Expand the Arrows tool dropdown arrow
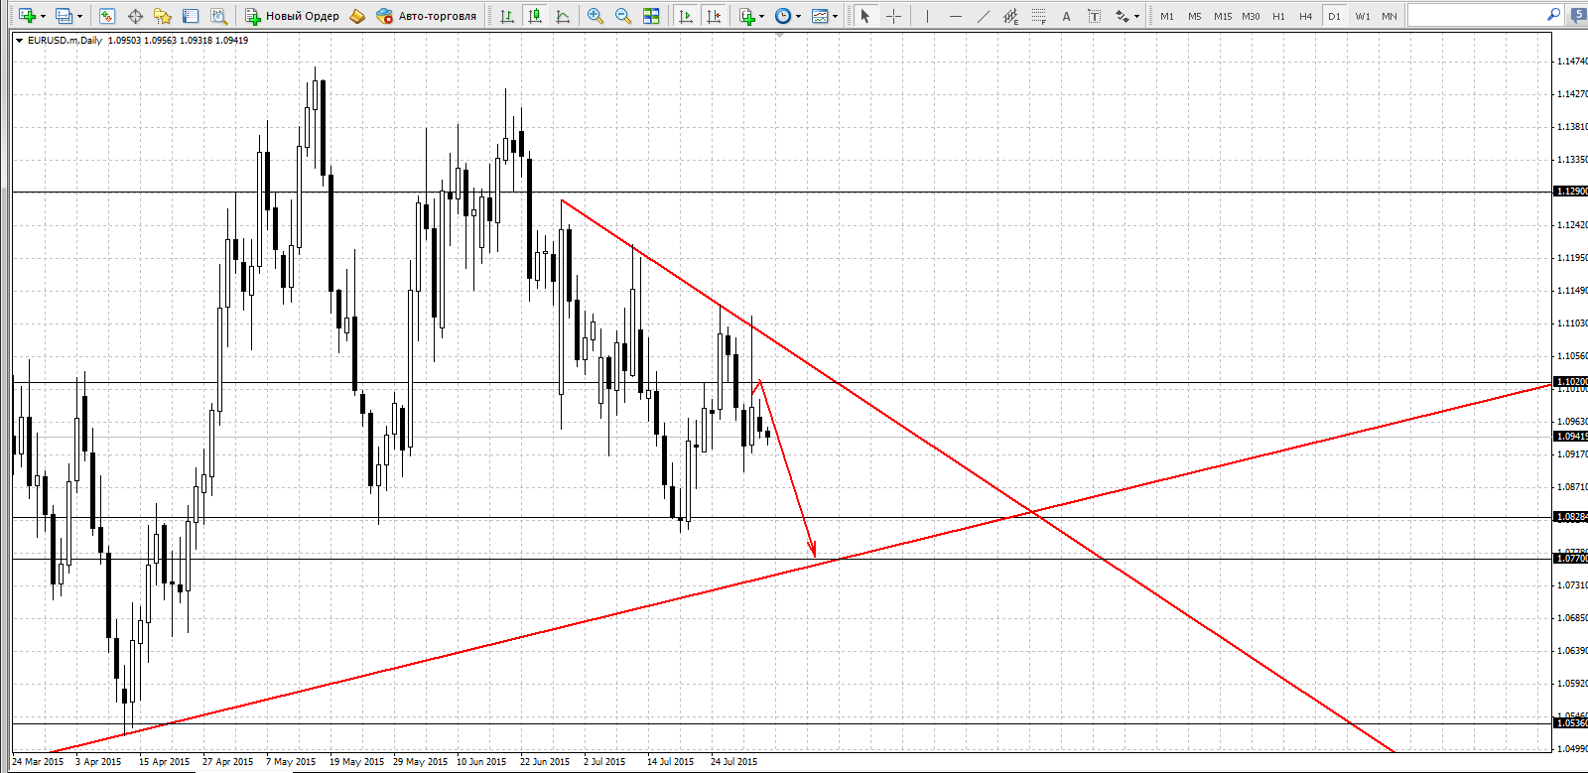The height and width of the screenshot is (773, 1588). point(1136,16)
